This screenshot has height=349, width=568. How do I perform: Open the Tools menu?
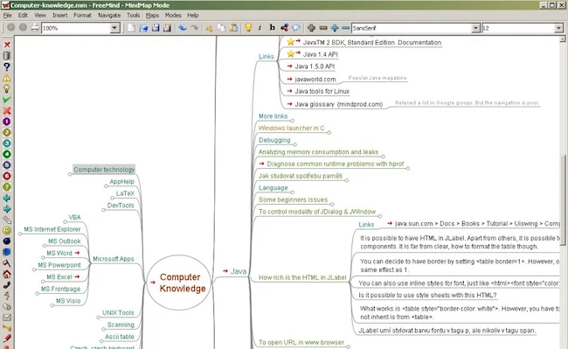point(133,15)
